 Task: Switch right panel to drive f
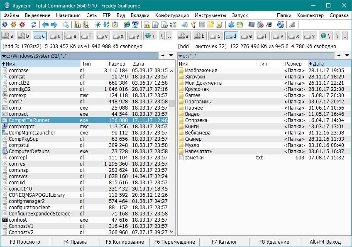click(x=262, y=36)
